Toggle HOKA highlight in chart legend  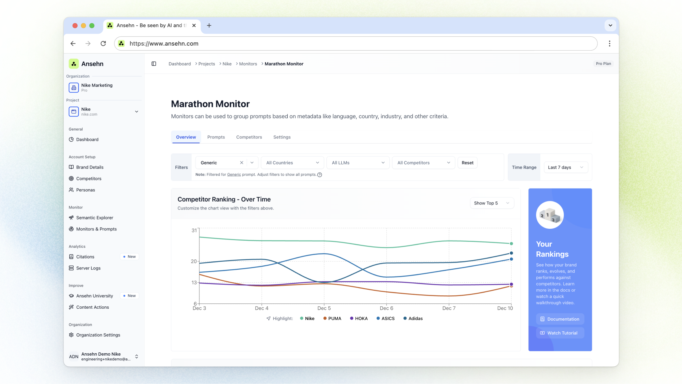point(359,318)
